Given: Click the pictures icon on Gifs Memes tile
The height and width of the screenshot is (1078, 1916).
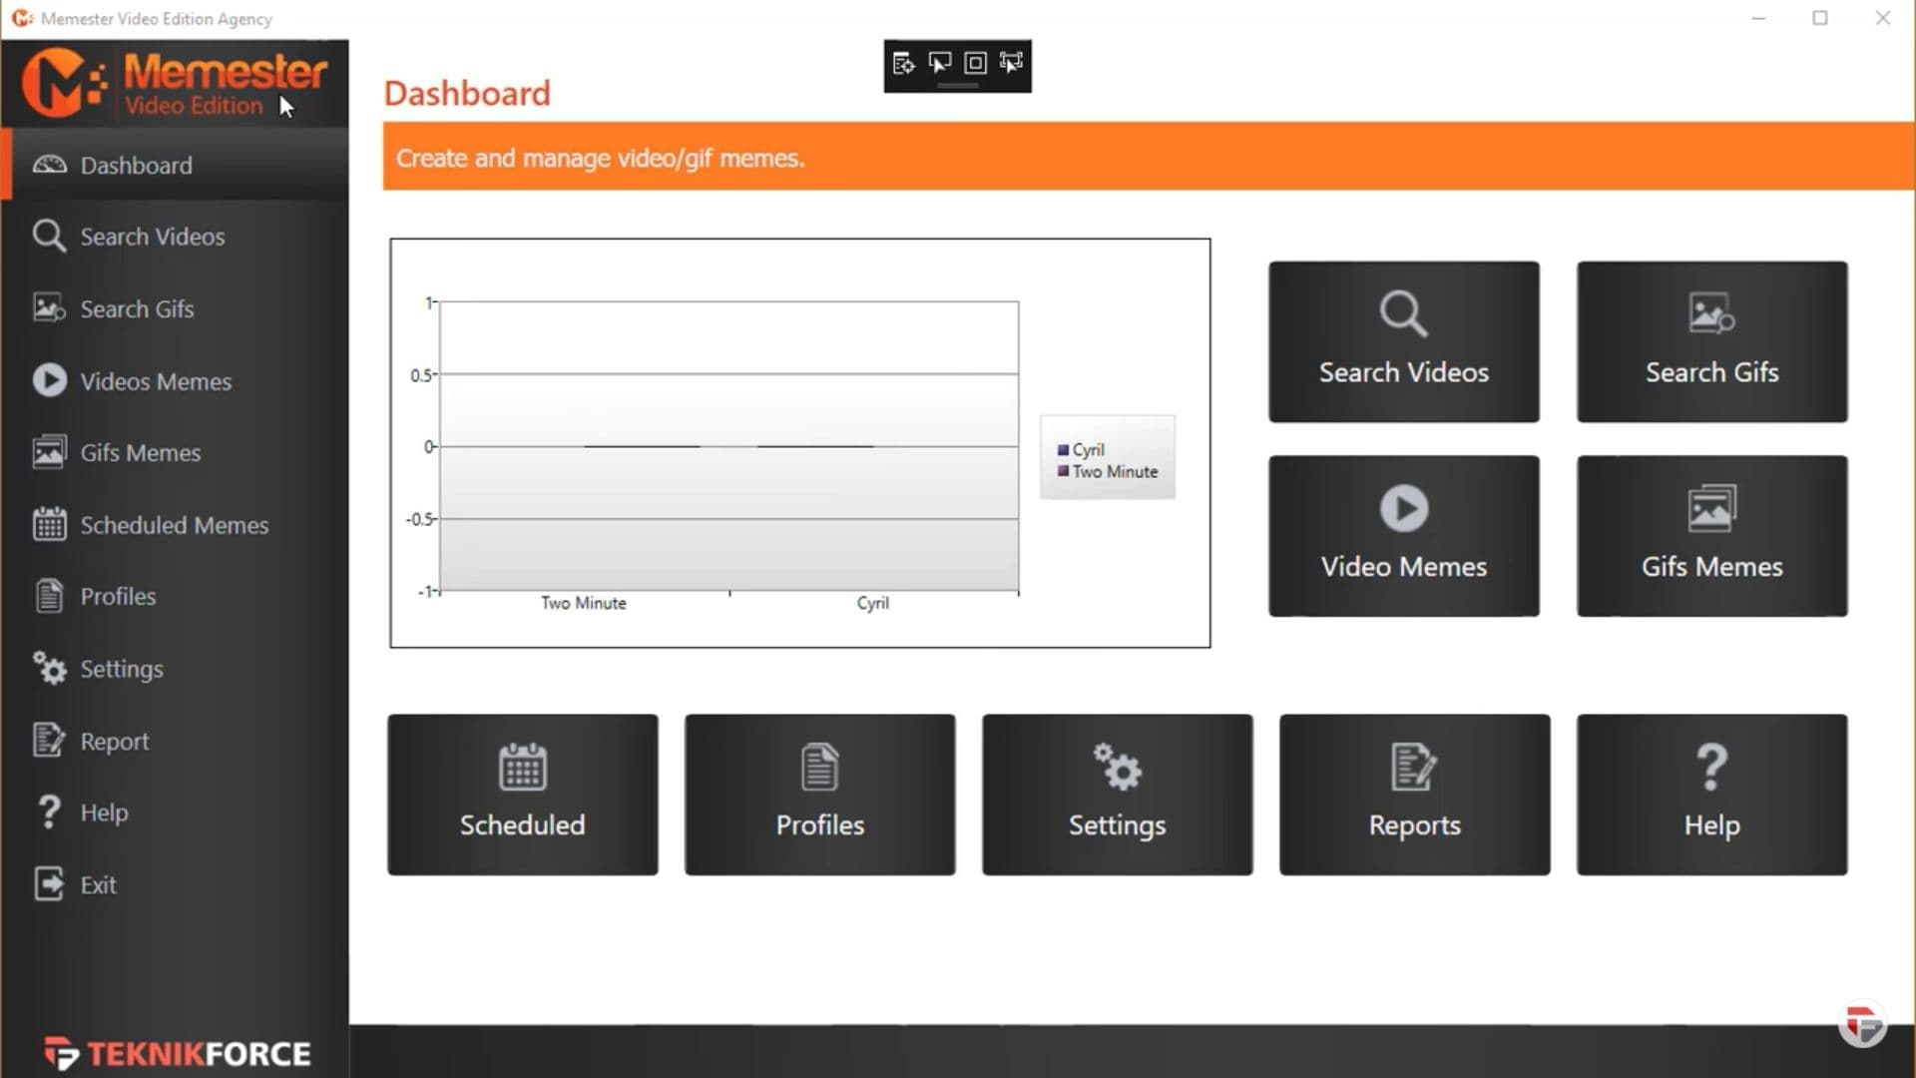Looking at the screenshot, I should [x=1711, y=508].
